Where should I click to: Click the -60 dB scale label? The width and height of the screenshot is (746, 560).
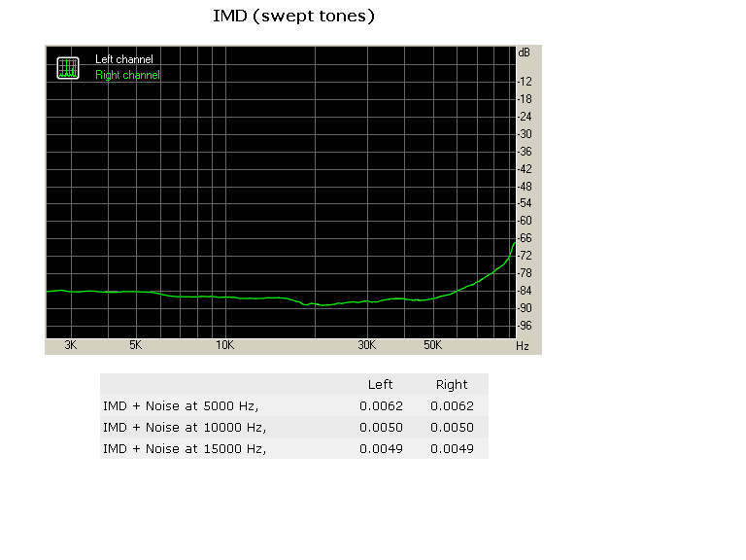(x=525, y=221)
